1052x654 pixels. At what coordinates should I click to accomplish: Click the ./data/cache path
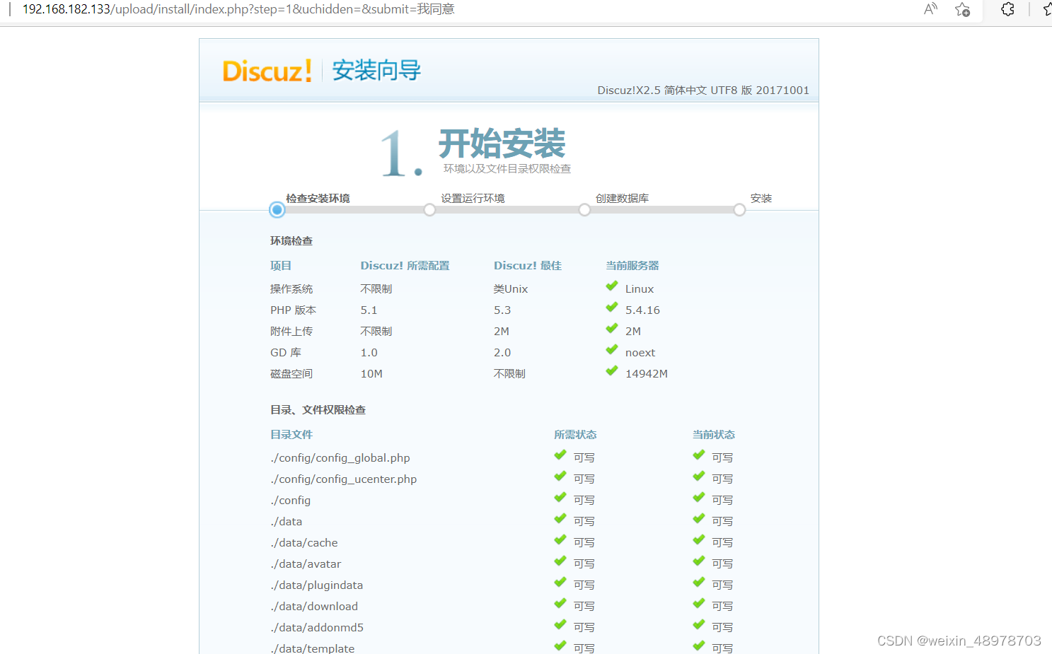[x=304, y=543]
